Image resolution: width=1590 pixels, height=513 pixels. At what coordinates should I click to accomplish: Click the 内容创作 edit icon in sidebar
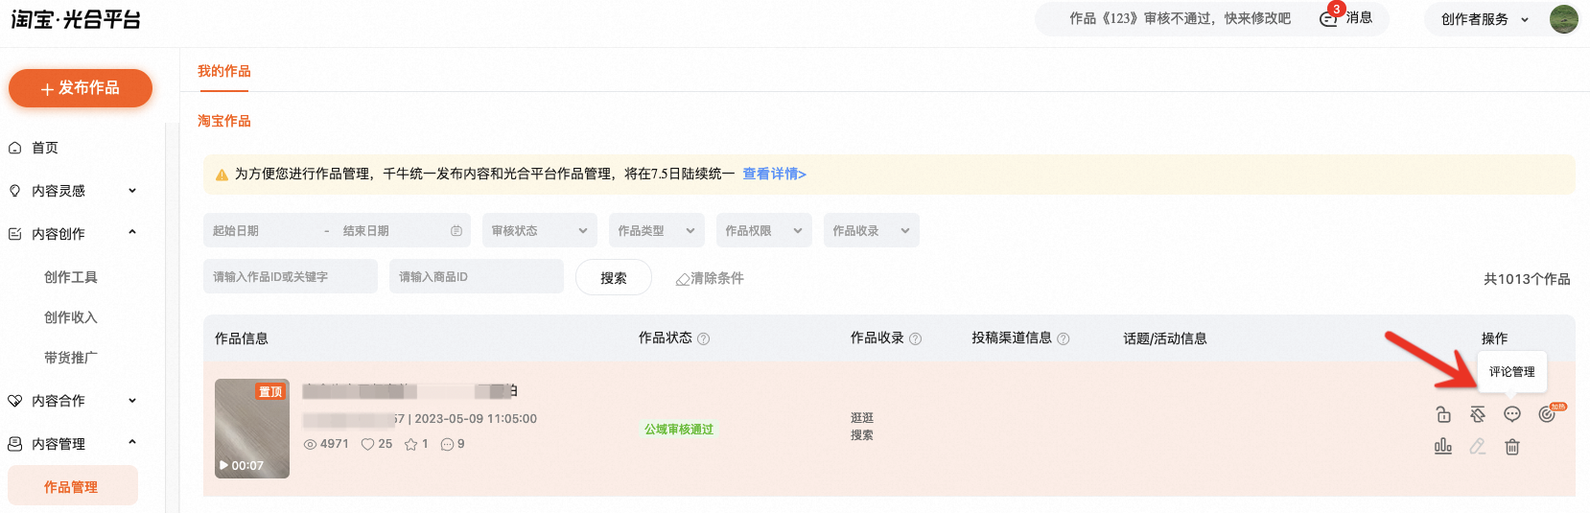tap(14, 234)
